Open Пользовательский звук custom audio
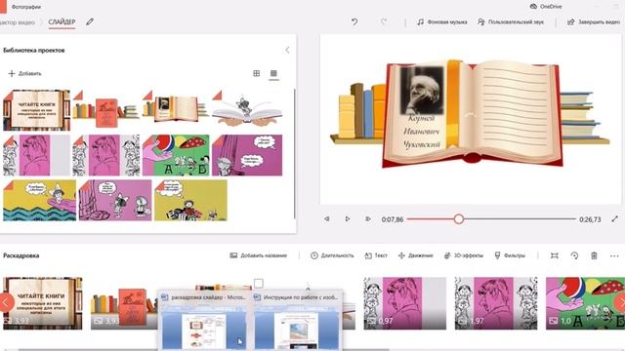The image size is (625, 351). click(x=510, y=21)
